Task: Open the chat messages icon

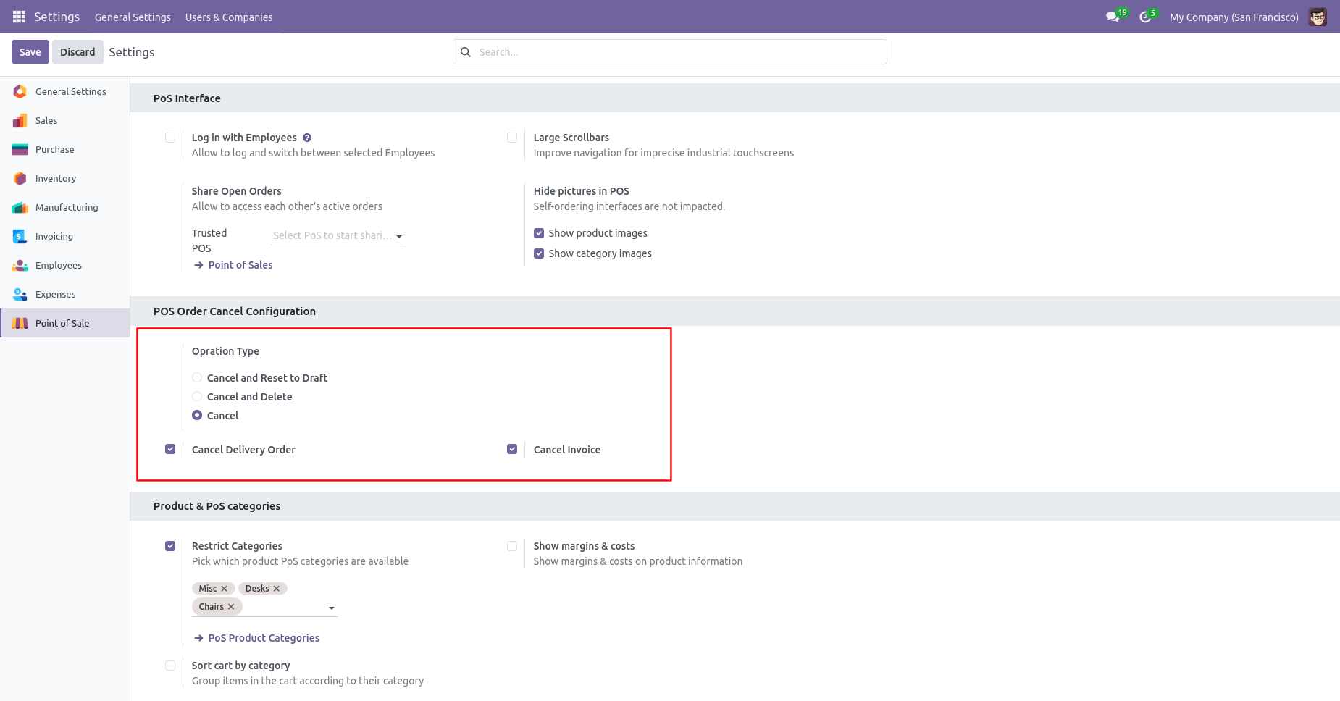Action: pyautogui.click(x=1113, y=17)
